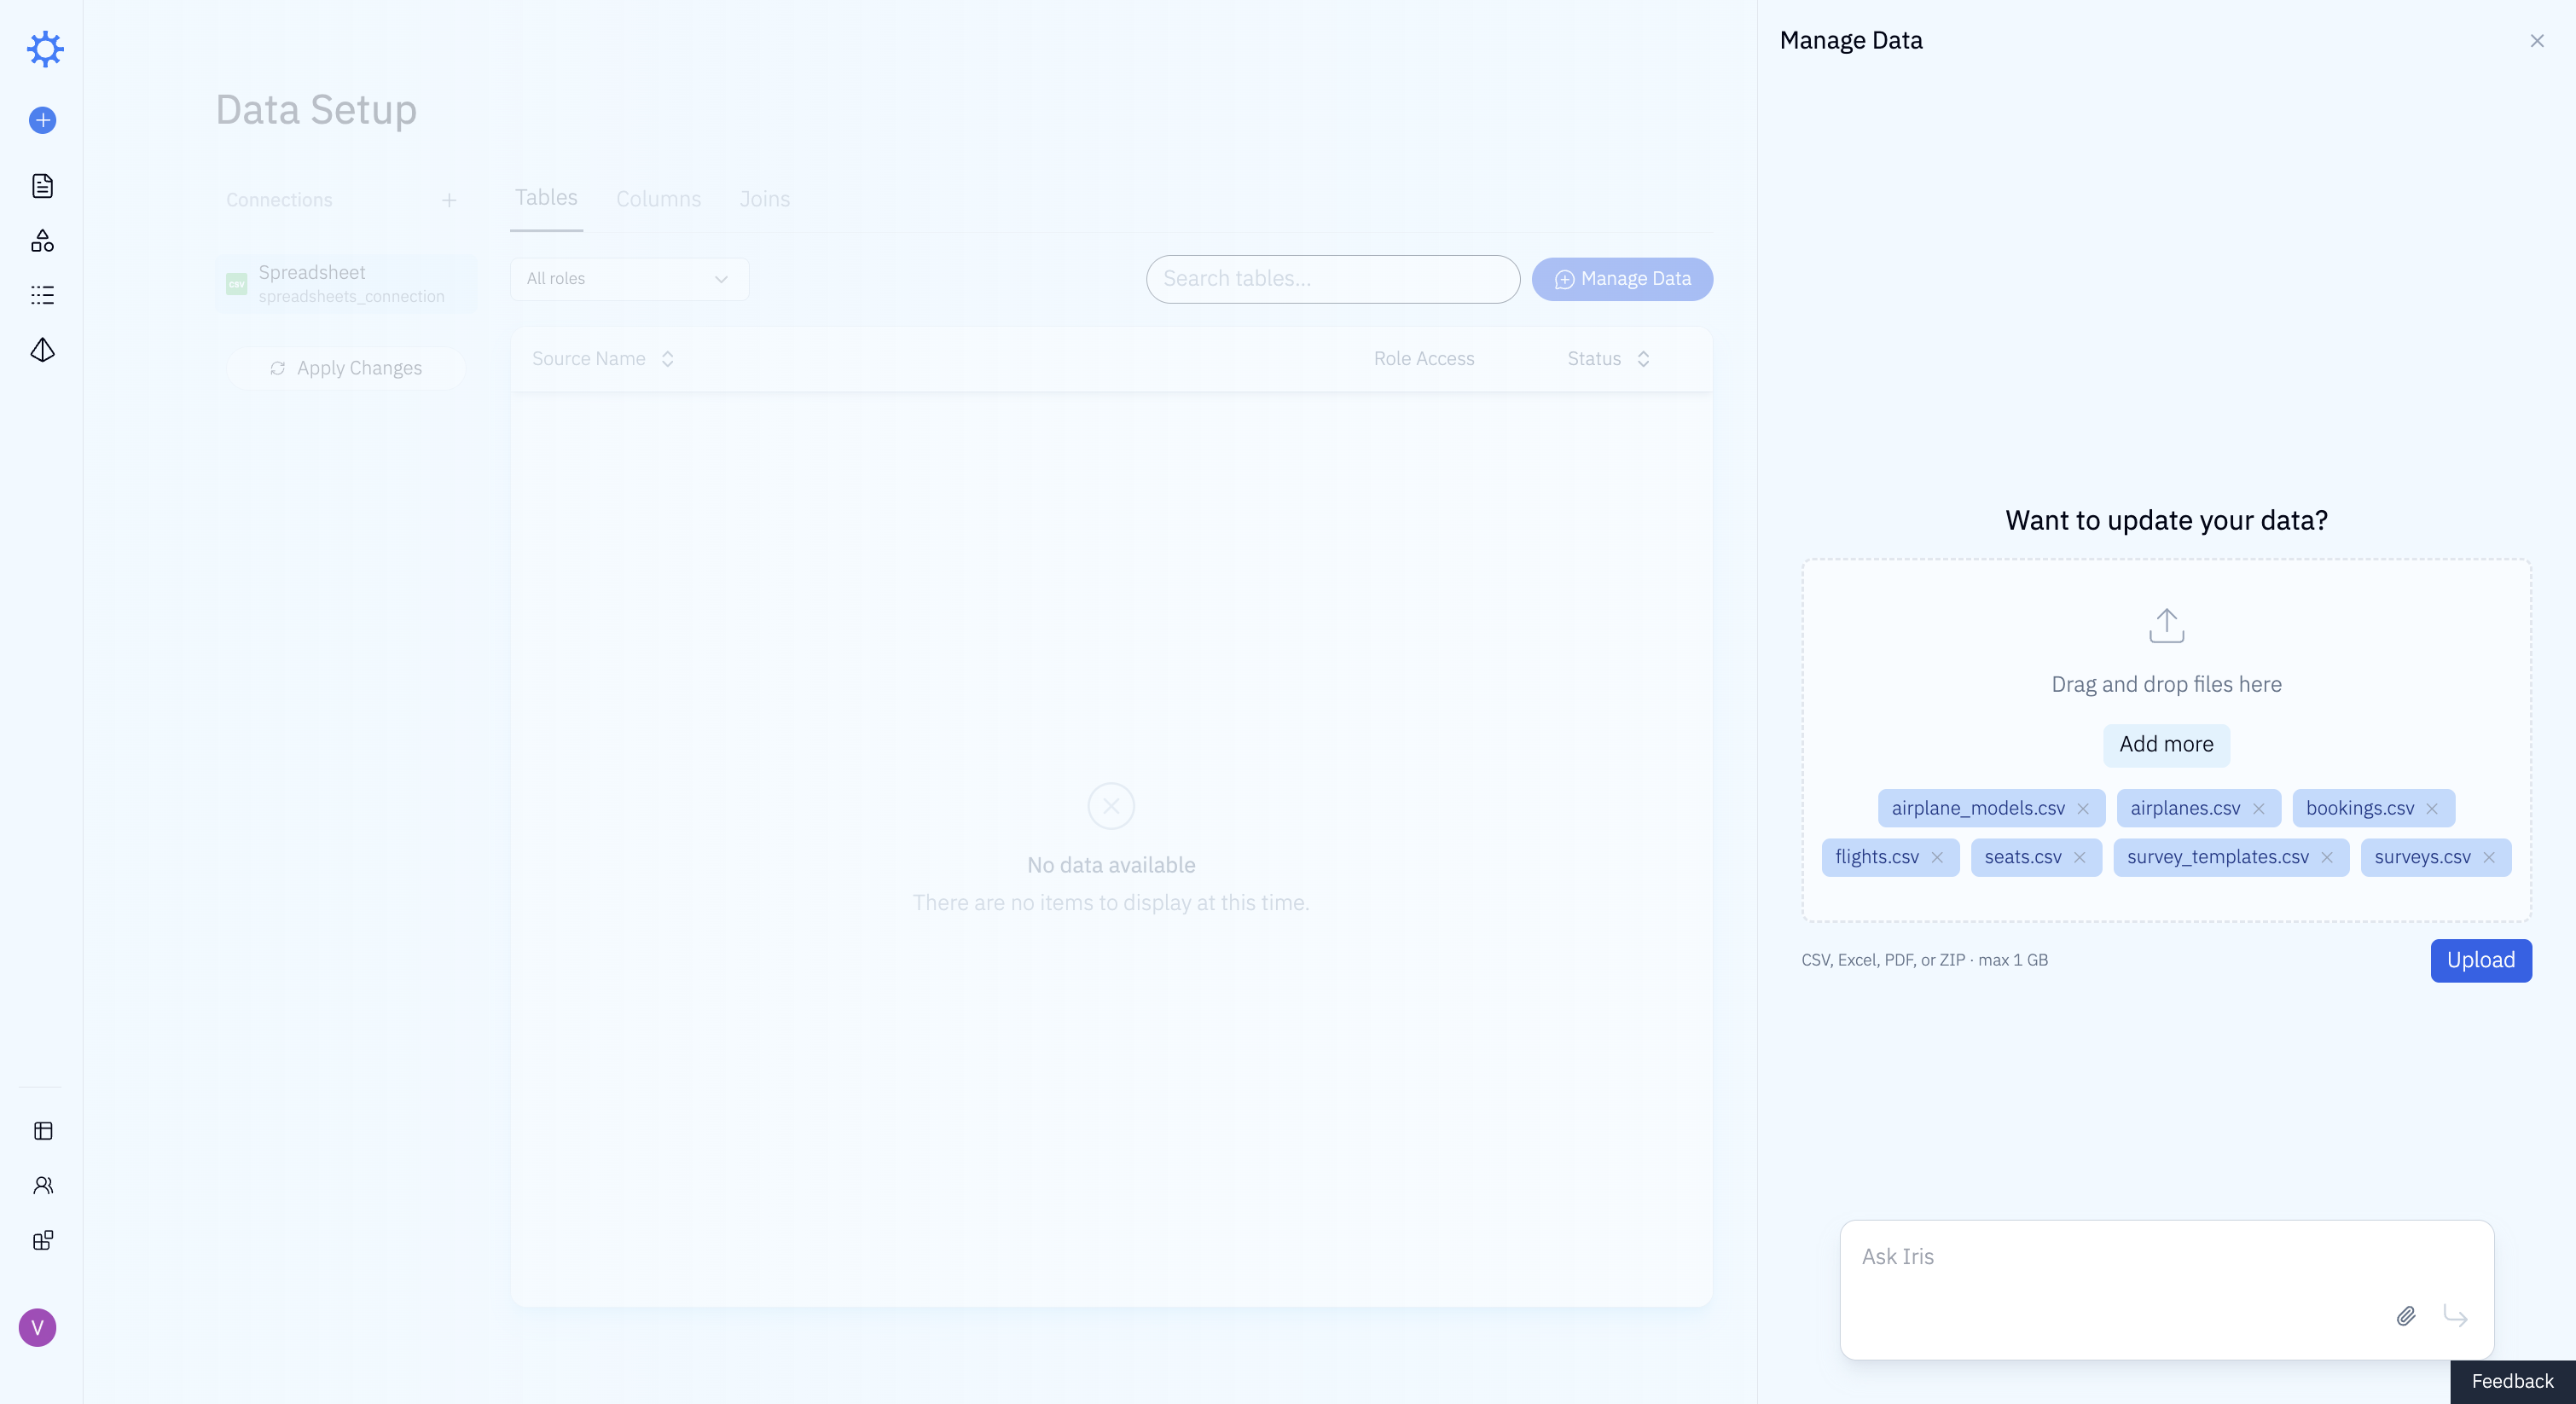Switch to the Joins tab
The height and width of the screenshot is (1404, 2576).
pyautogui.click(x=764, y=199)
